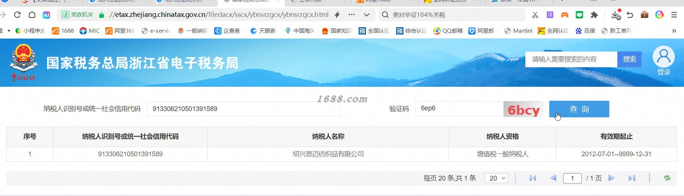The width and height of the screenshot is (684, 196).
Task: Show more bookmarks with double chevron
Action: (x=674, y=31)
